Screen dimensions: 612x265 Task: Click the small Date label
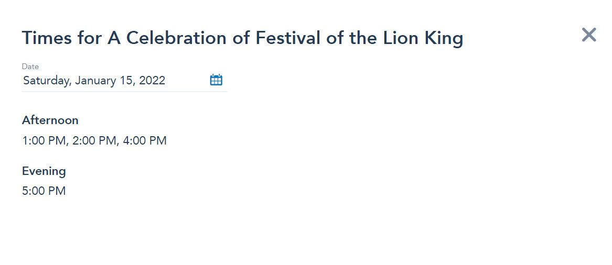[x=30, y=67]
